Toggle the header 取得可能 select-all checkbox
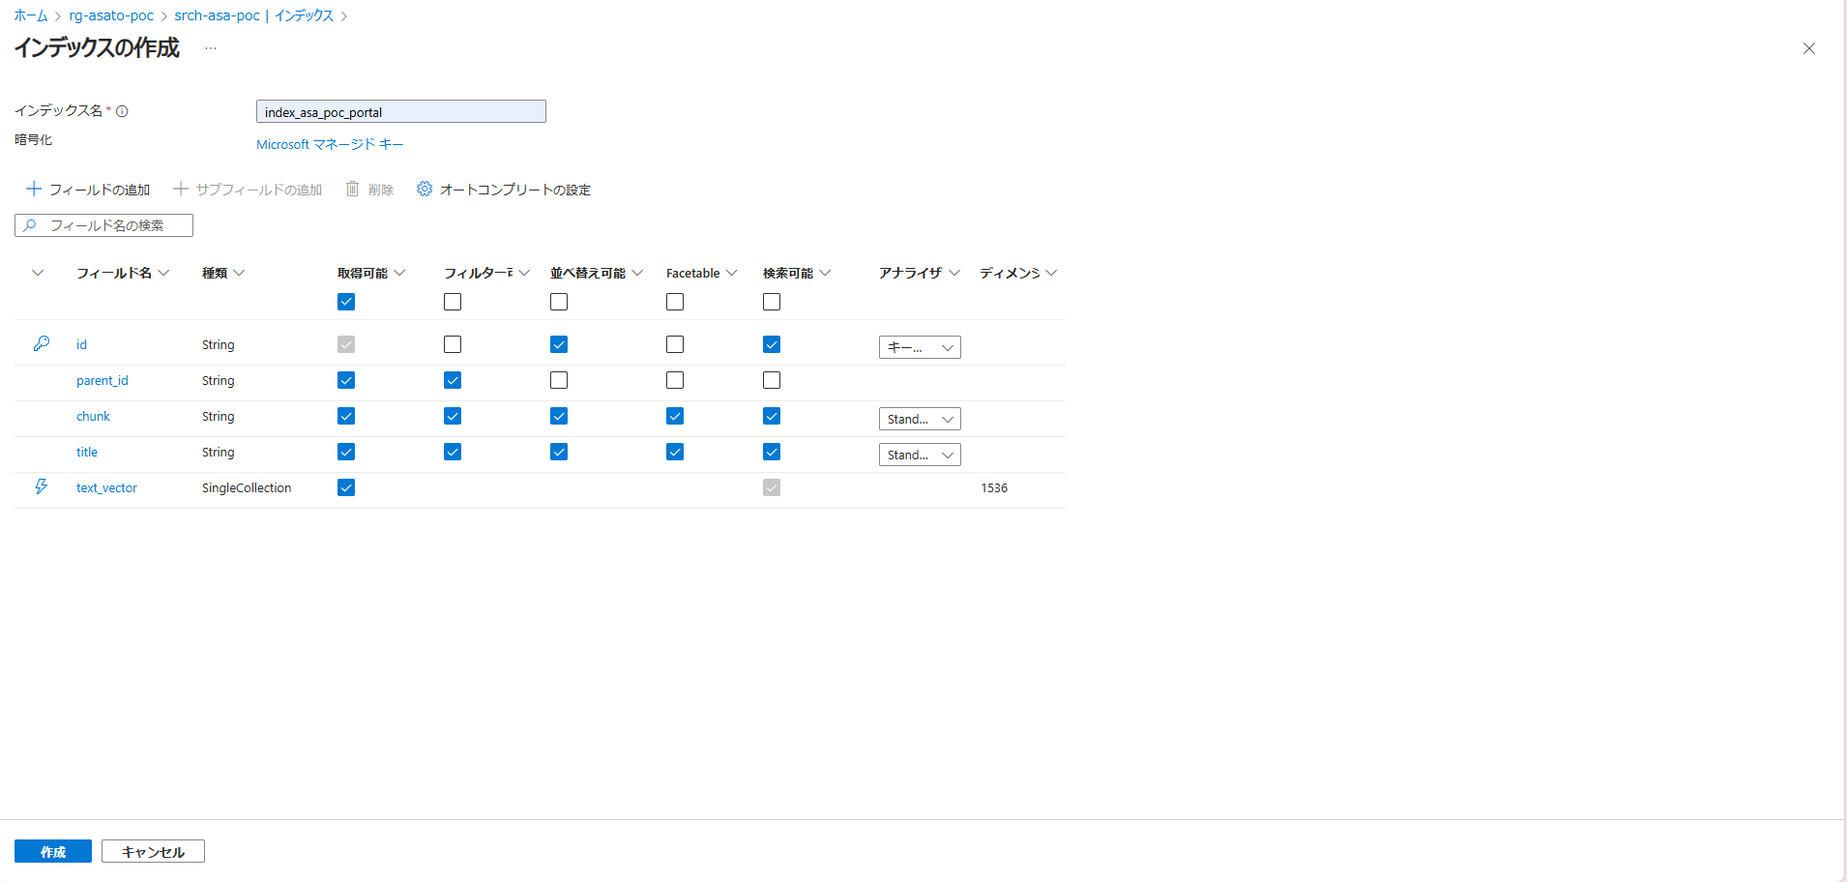The height and width of the screenshot is (882, 1847). coord(346,302)
